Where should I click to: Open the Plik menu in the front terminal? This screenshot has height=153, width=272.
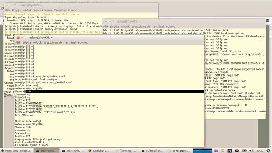coord(18,42)
